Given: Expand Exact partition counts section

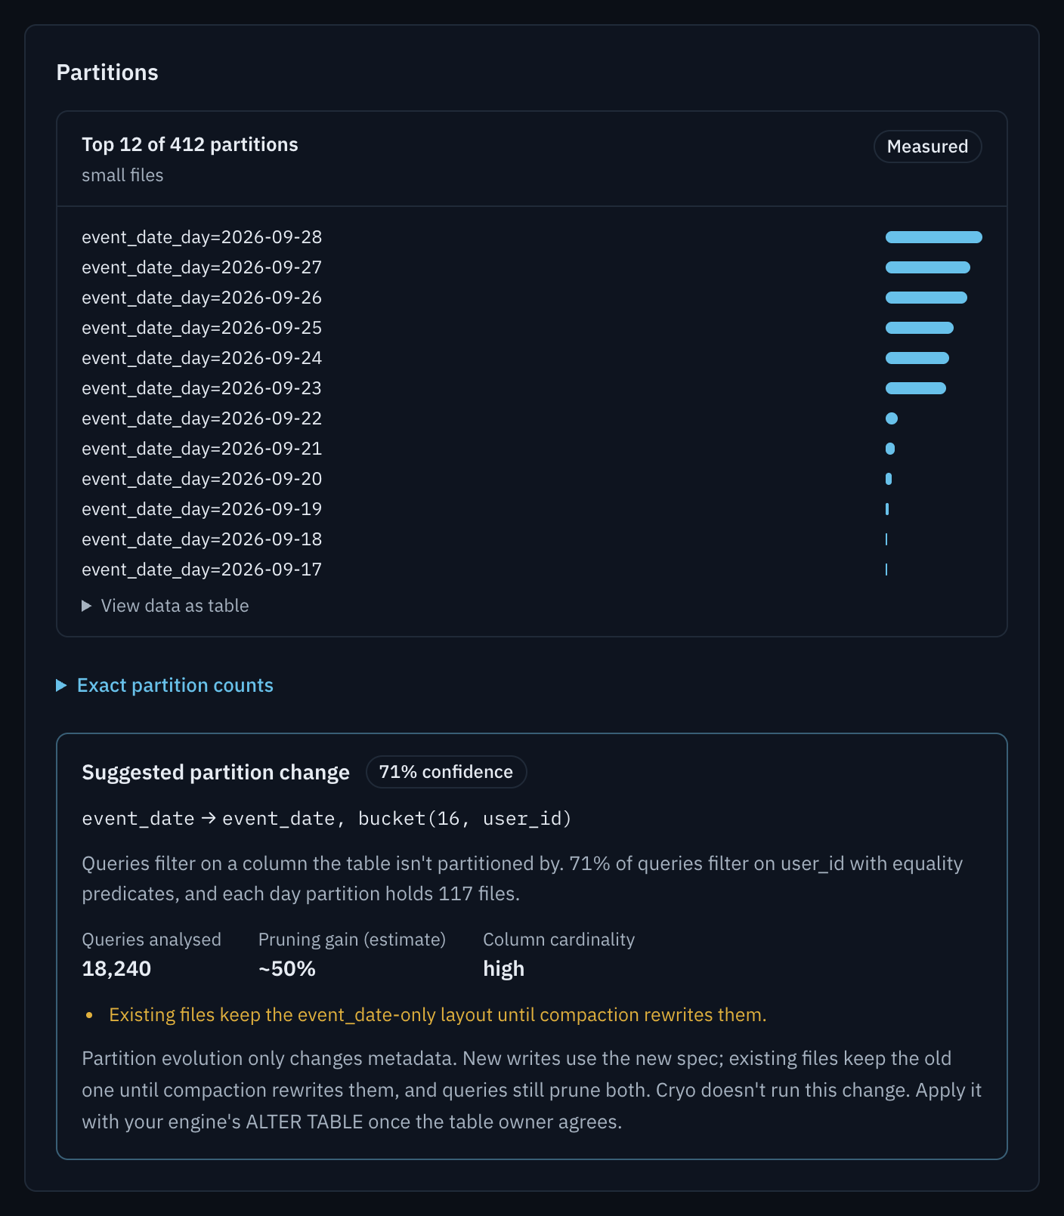Looking at the screenshot, I should 165,685.
